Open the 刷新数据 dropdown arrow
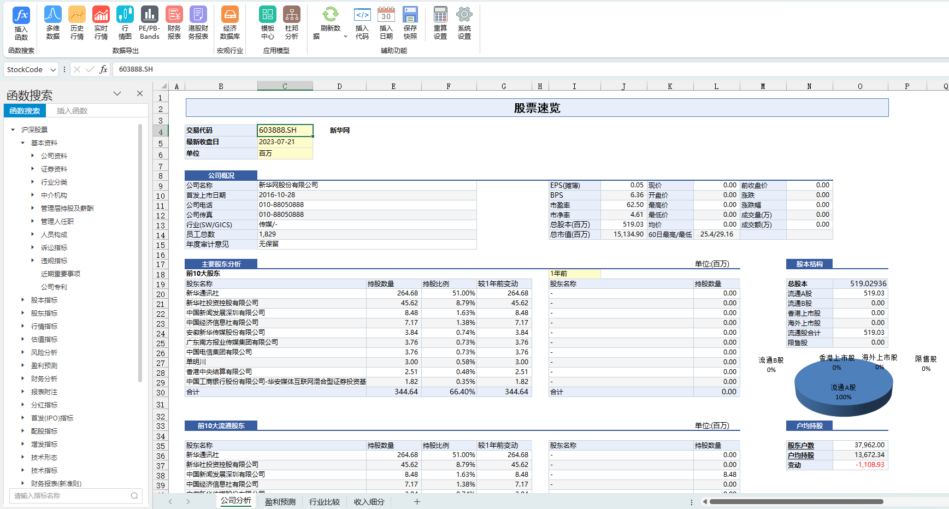Viewport: 949px width, 509px height. pos(345,37)
